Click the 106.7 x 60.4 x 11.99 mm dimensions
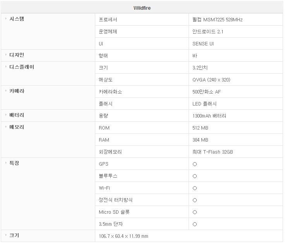Screen dimensions: 285x244 click(x=124, y=236)
